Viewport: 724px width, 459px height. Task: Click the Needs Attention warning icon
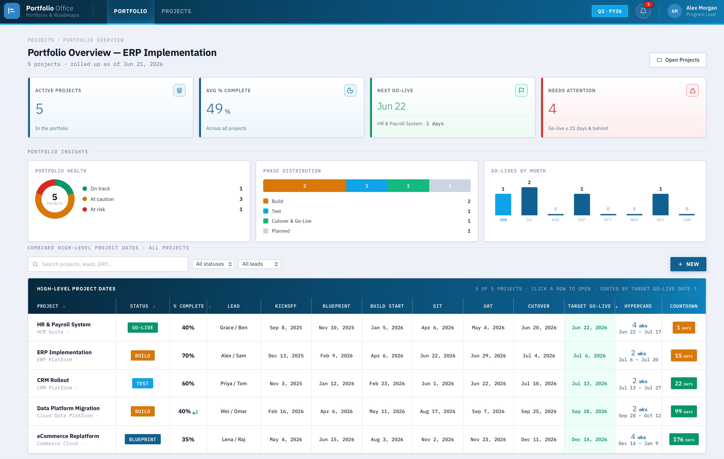[692, 91]
